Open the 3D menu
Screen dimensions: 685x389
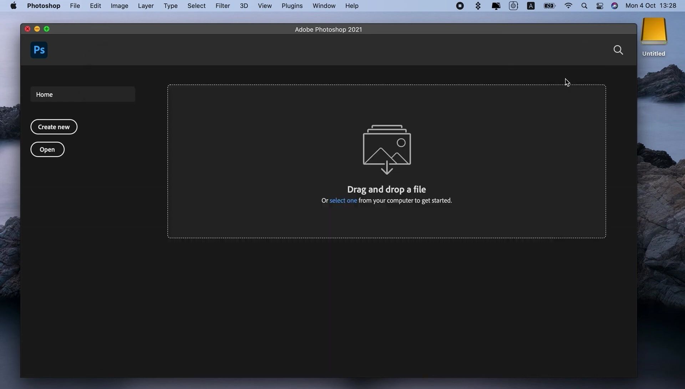[x=244, y=6]
